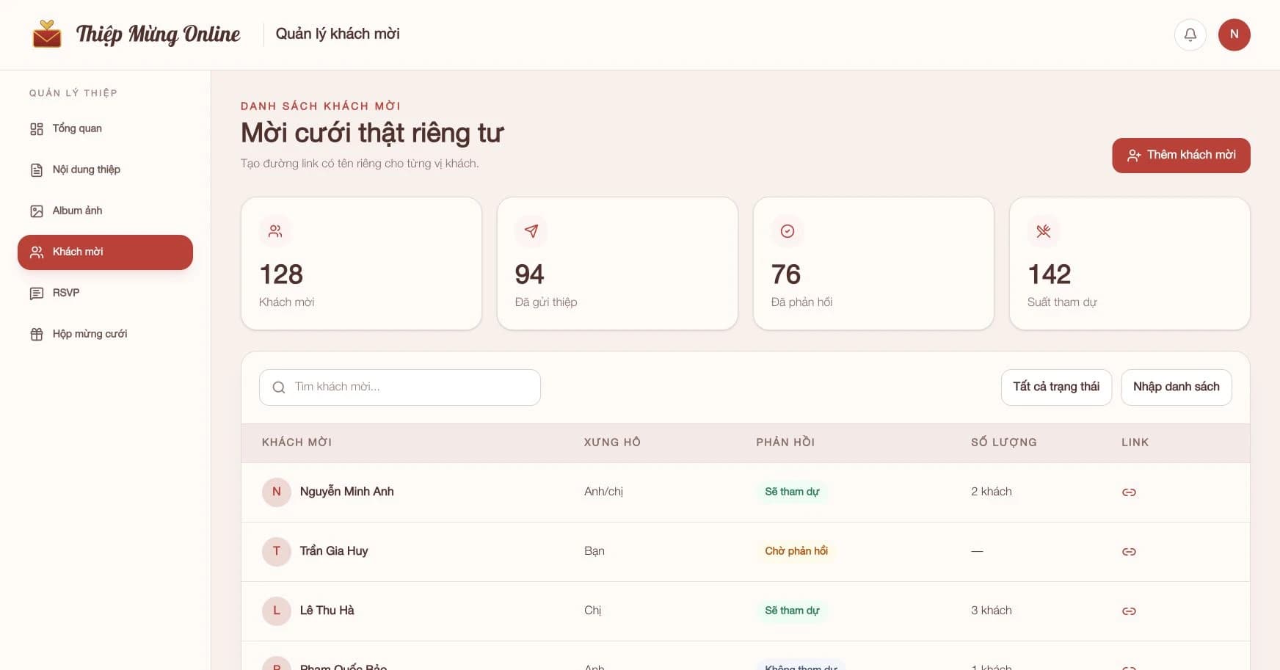This screenshot has height=670, width=1280.
Task: Copy link icon for Trần Gia Huy
Action: [x=1129, y=552]
